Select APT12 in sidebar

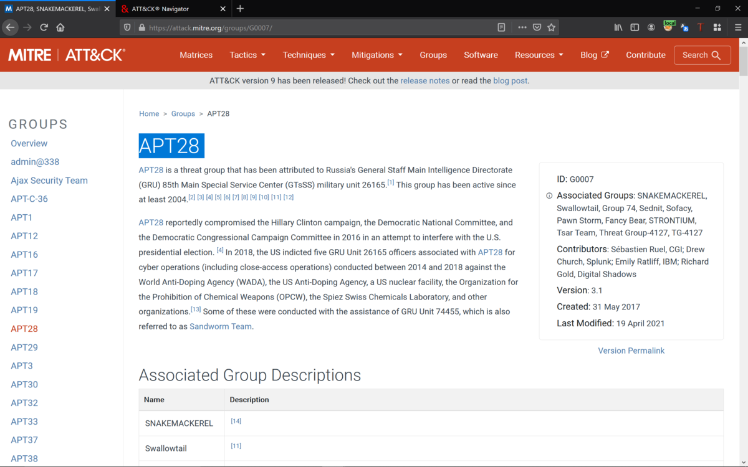24,236
